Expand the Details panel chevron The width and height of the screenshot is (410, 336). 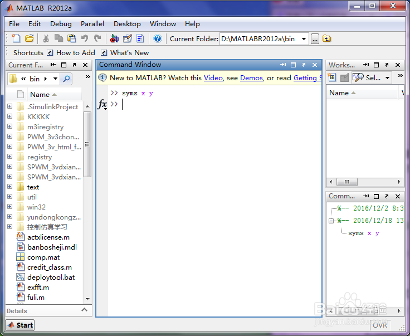coord(84,310)
